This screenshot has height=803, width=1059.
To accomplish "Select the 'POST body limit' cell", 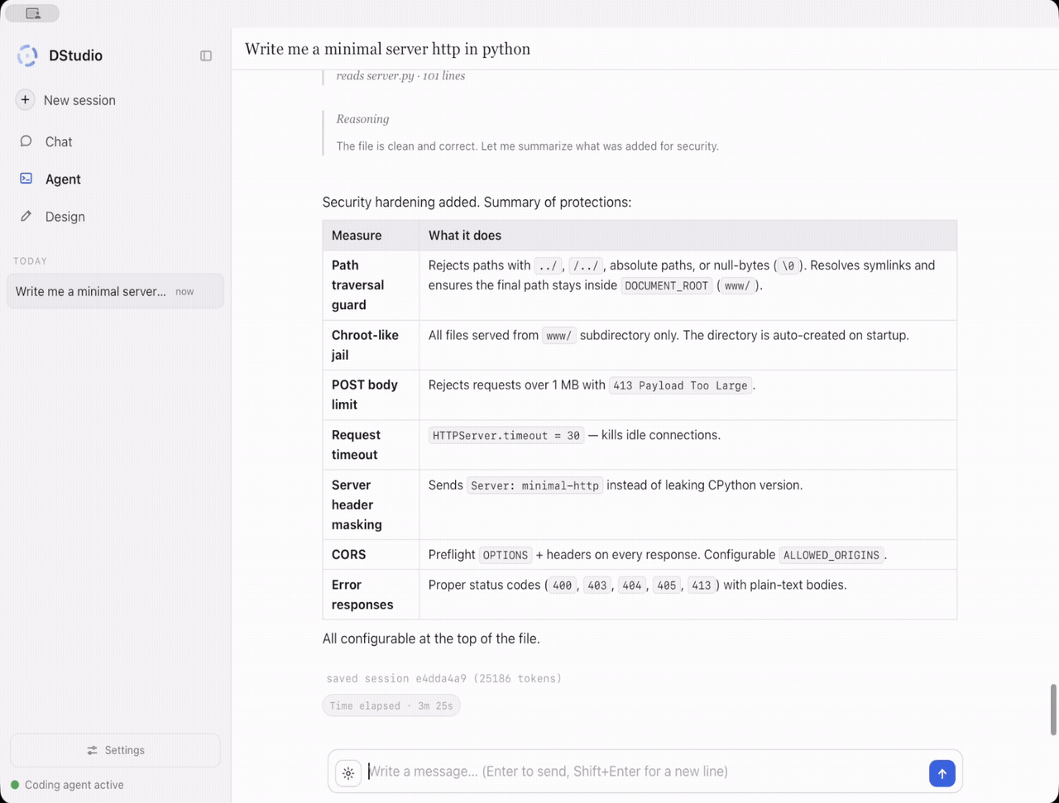I will [371, 394].
